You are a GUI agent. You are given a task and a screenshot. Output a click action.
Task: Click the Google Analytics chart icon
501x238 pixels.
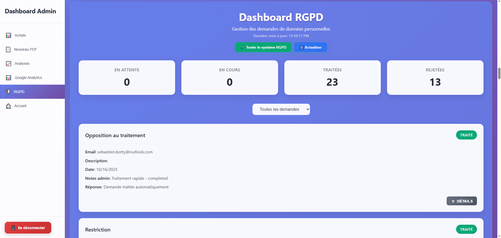[8, 78]
